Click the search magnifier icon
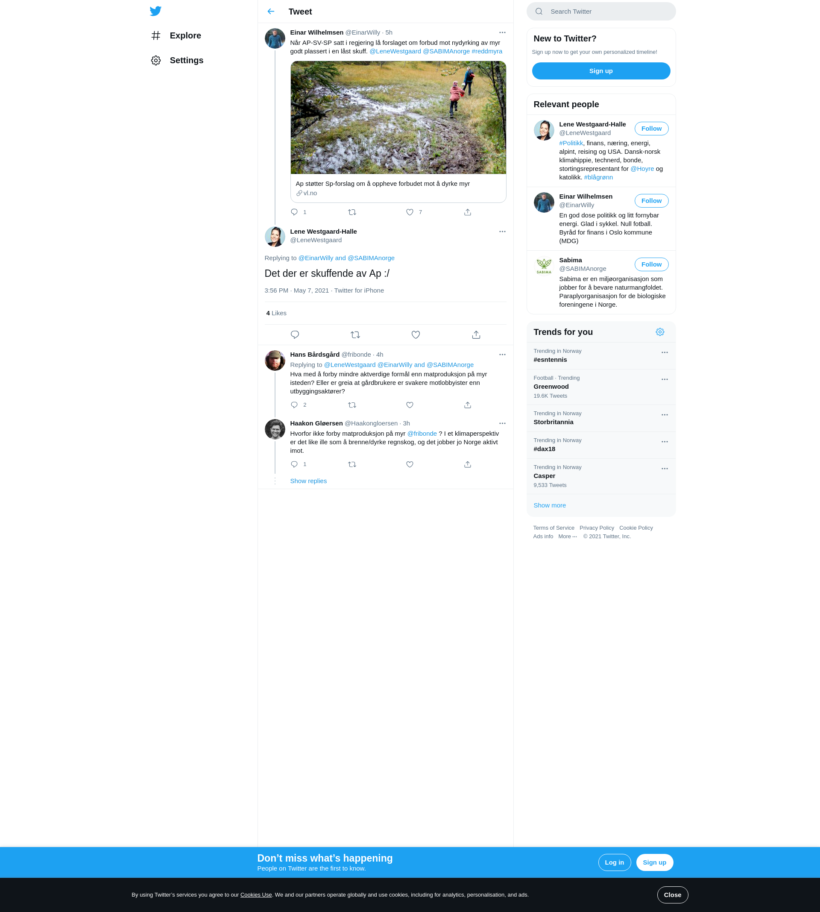Viewport: 820px width, 912px height. (x=539, y=11)
